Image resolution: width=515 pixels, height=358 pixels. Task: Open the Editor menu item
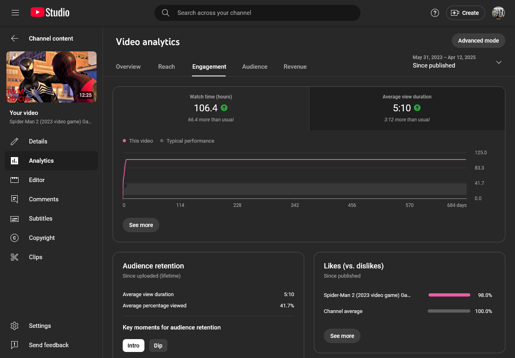pyautogui.click(x=51, y=180)
